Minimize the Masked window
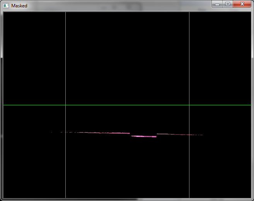254x201 pixels. 217,4
